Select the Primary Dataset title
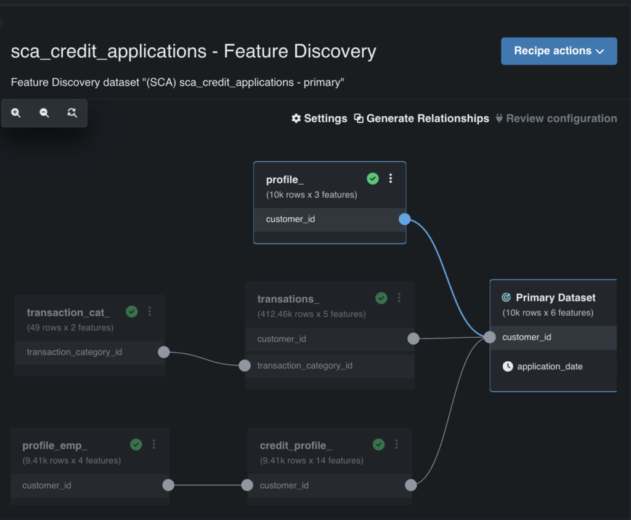The width and height of the screenshot is (631, 520). pos(556,298)
